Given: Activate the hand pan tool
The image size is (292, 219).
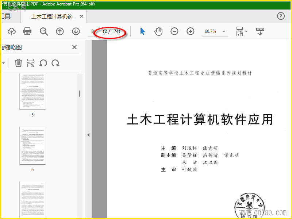Looking at the screenshot, I should [x=158, y=31].
